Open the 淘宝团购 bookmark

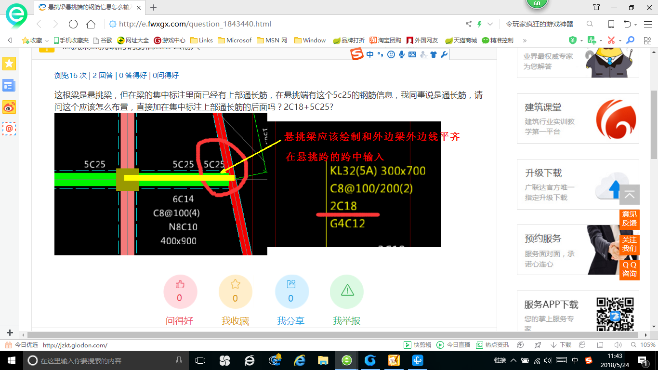tap(385, 40)
